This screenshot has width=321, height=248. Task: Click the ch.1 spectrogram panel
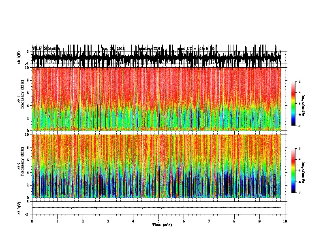coord(156,99)
